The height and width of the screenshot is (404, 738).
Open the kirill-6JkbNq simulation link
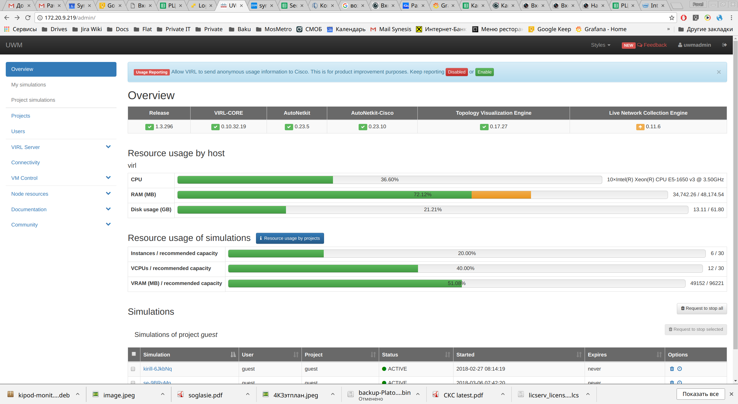point(157,369)
